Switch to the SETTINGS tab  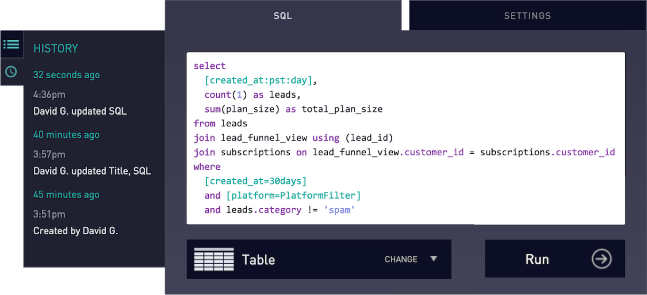(x=527, y=16)
